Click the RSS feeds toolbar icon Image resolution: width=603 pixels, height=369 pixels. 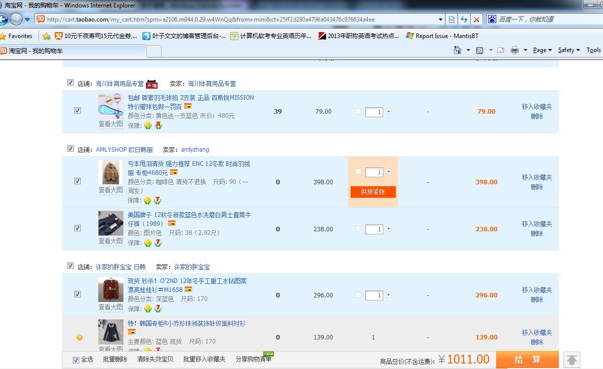click(x=480, y=50)
